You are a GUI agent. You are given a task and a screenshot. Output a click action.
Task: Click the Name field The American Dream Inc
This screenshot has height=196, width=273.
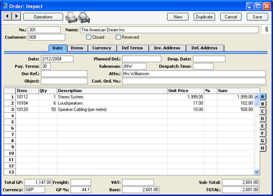pos(169,30)
